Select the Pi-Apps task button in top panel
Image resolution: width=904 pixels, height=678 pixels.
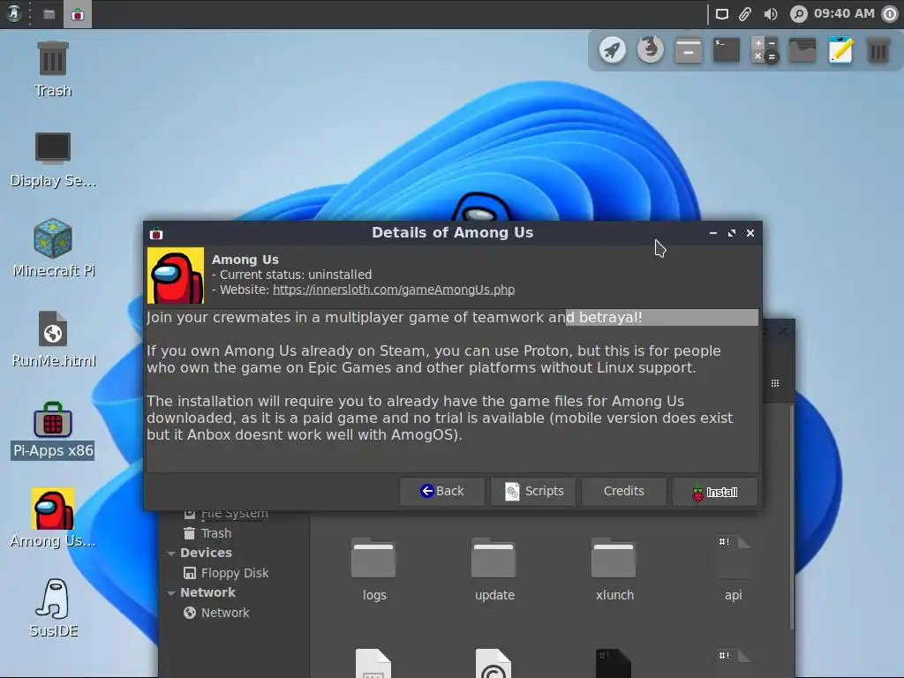78,14
